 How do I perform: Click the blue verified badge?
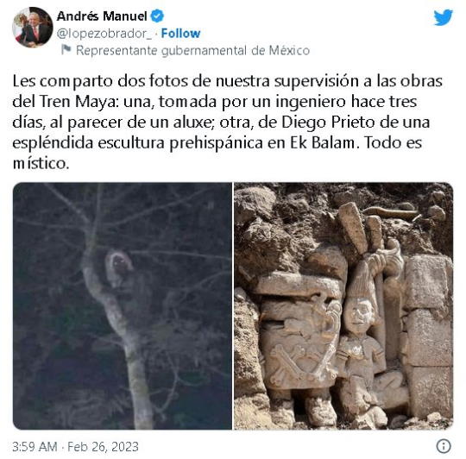pos(157,16)
